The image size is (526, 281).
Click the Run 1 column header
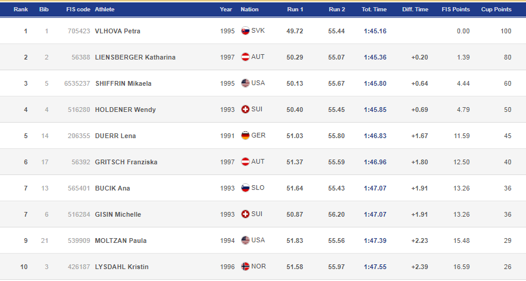pos(295,10)
